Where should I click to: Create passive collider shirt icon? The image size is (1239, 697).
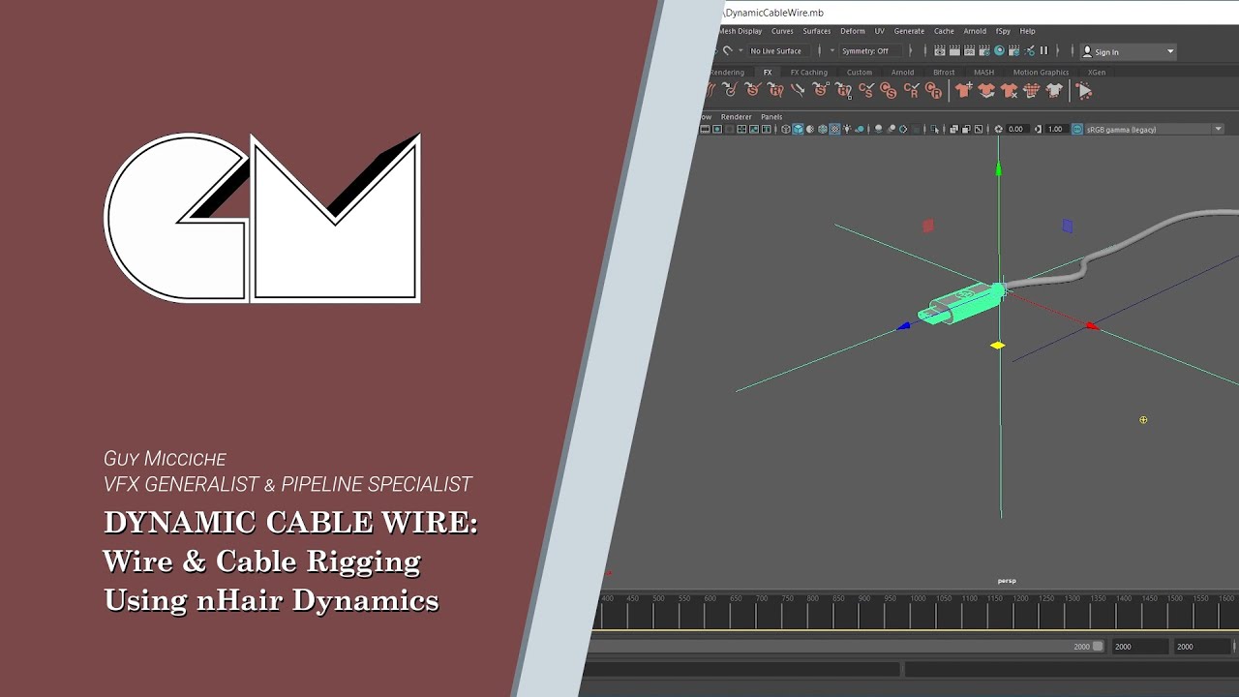(x=986, y=90)
